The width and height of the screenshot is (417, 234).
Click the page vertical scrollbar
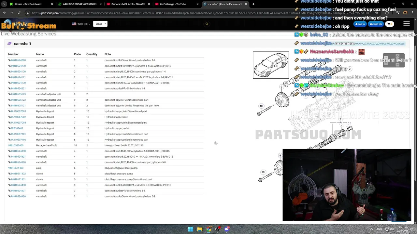point(415,114)
